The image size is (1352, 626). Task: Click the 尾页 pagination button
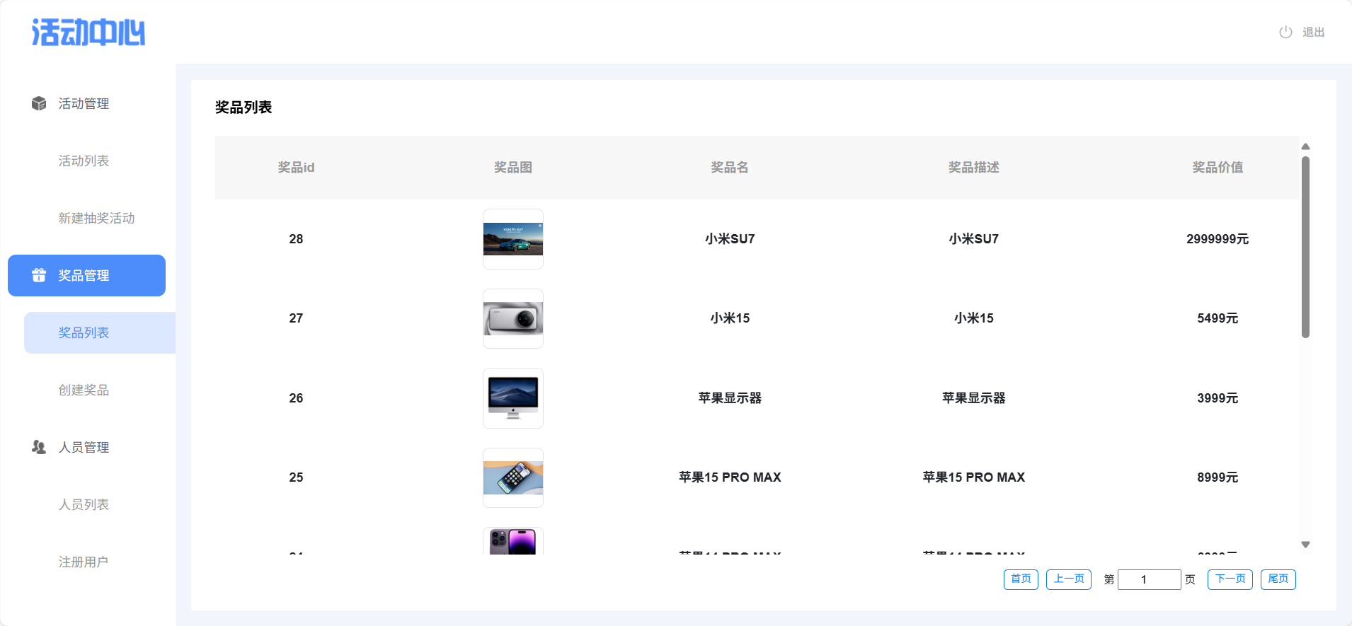(x=1278, y=579)
